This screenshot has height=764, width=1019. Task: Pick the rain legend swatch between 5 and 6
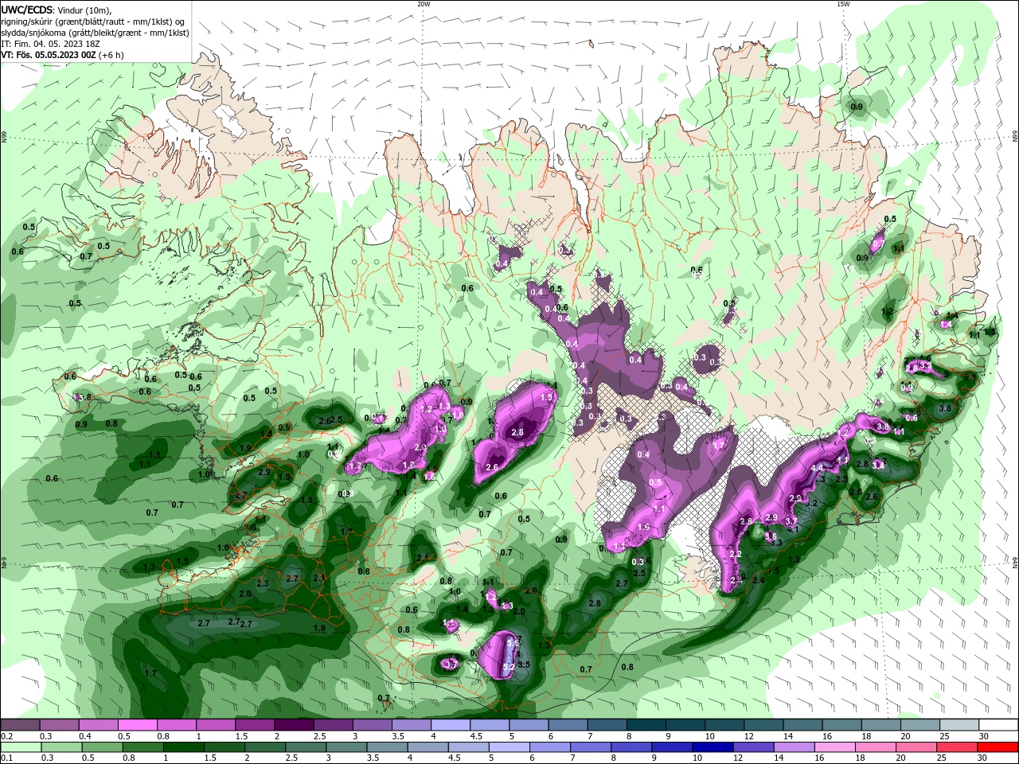(509, 747)
